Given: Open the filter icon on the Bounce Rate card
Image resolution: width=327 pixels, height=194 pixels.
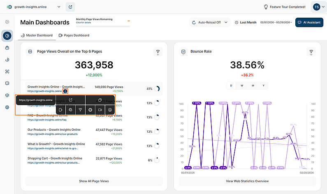Looking at the screenshot, I should coord(311,52).
